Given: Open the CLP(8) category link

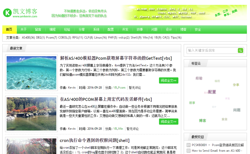Looking at the screenshot, I should pos(89,38).
